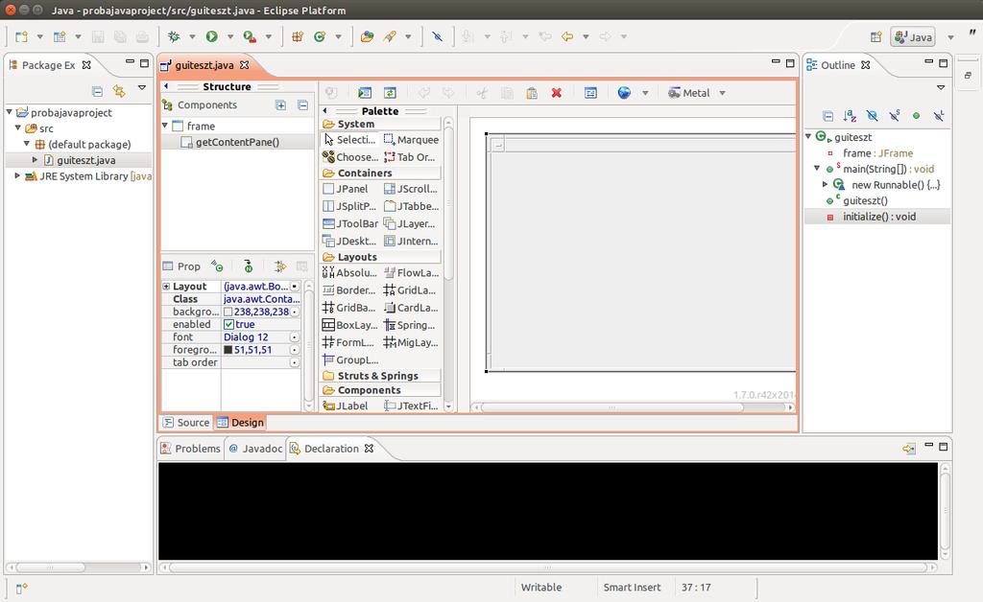
Task: Select the BorderLayout palette entry
Action: coord(348,289)
